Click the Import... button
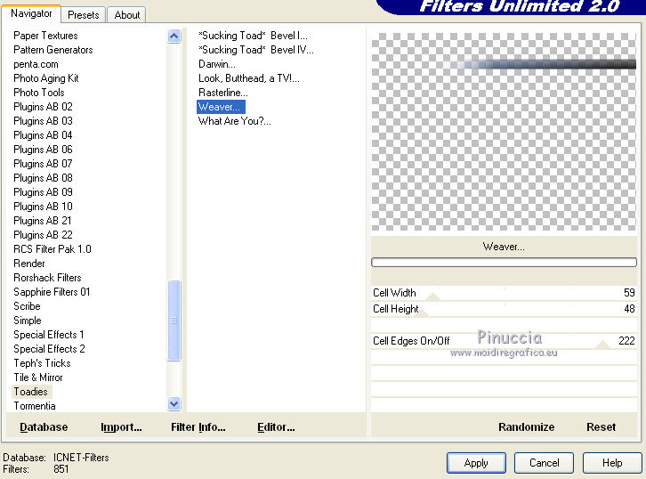 tap(121, 427)
